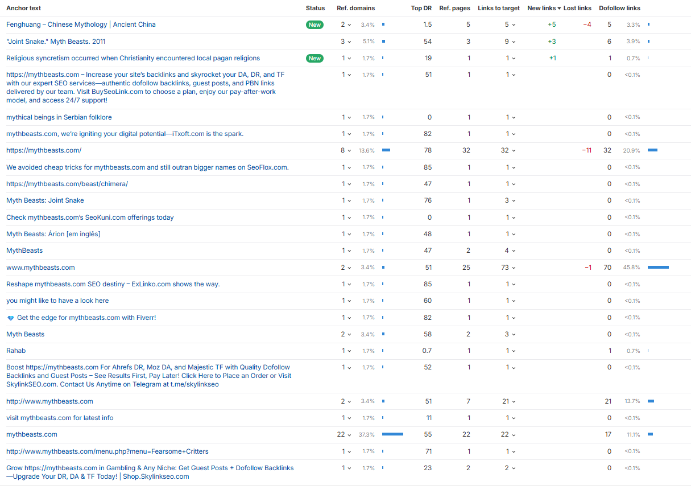Click the Dofollow links column header

point(619,8)
